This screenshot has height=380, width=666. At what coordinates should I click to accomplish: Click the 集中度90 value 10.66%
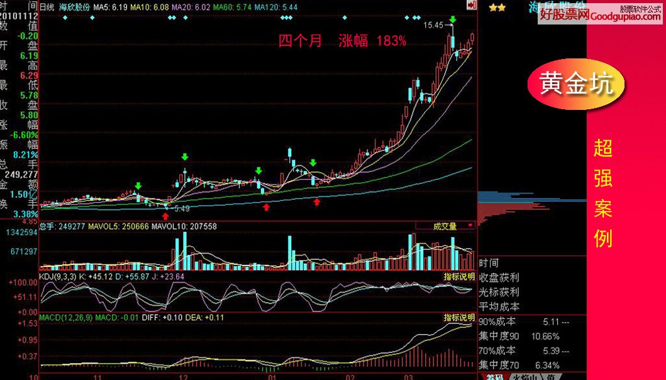545,336
